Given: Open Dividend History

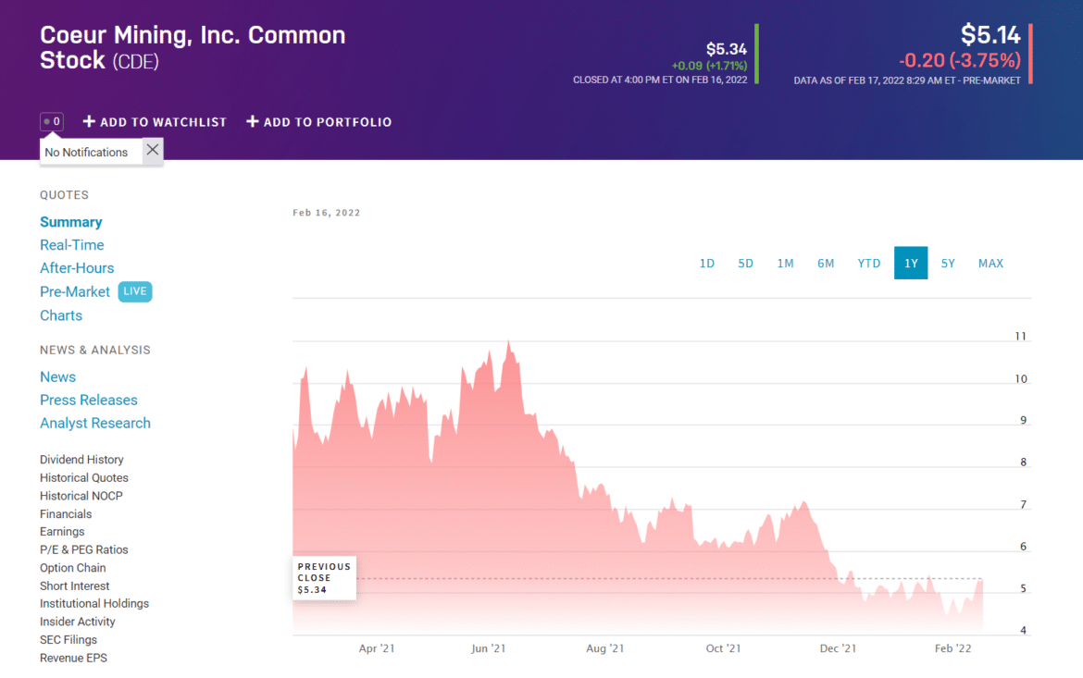Looking at the screenshot, I should pyautogui.click(x=81, y=459).
